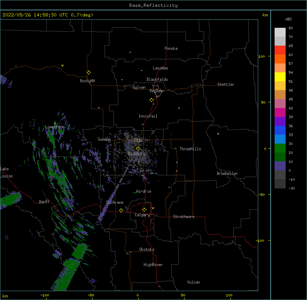Click the white asterisk marker above Limestone
This screenshot has width=307, height=300.
(55, 123)
